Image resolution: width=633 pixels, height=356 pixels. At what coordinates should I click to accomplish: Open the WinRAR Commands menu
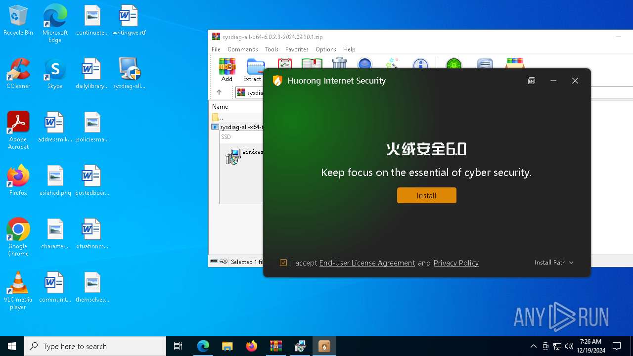243,49
